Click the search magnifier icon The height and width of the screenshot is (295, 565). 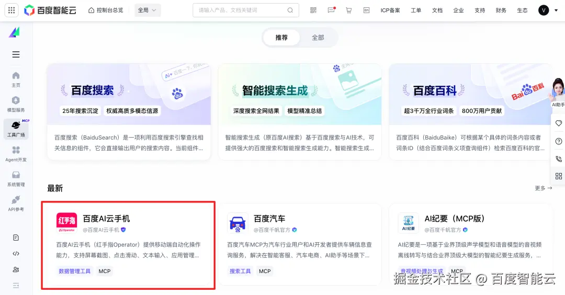(290, 10)
